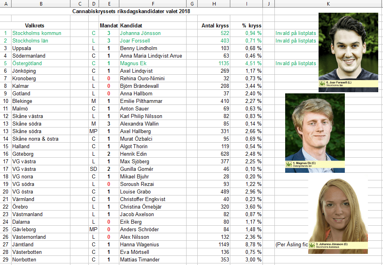Click the Stockholms kommun cell
This screenshot has height=265, width=383.
pyautogui.click(x=37, y=33)
